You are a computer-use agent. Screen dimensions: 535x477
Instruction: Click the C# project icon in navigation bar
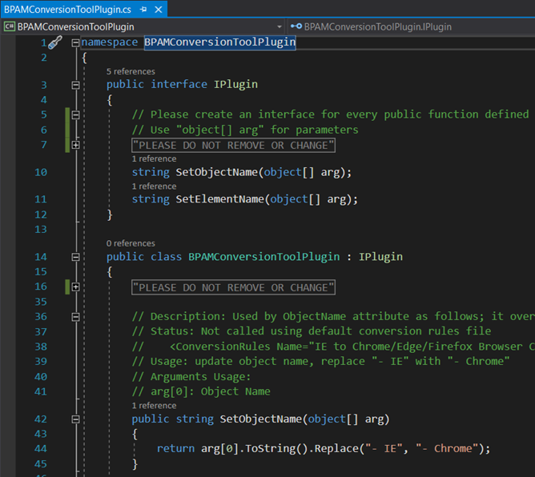coord(10,26)
